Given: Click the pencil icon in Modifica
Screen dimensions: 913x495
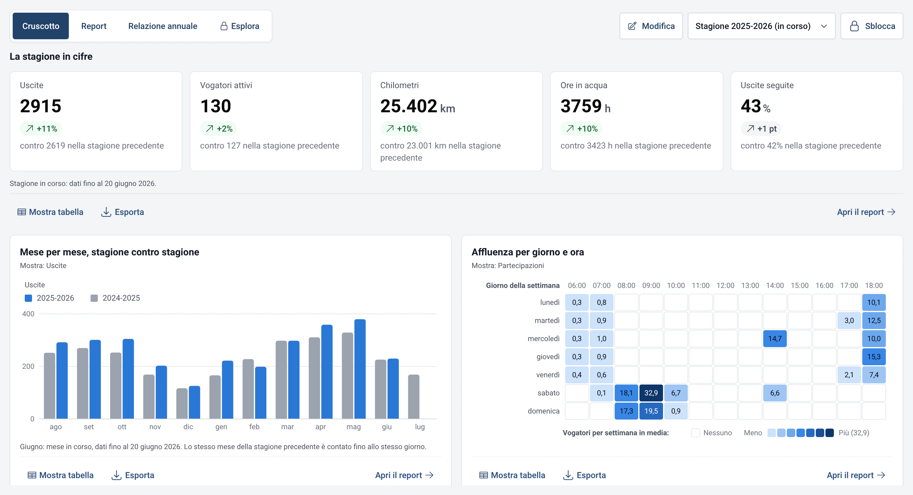Looking at the screenshot, I should tap(632, 26).
